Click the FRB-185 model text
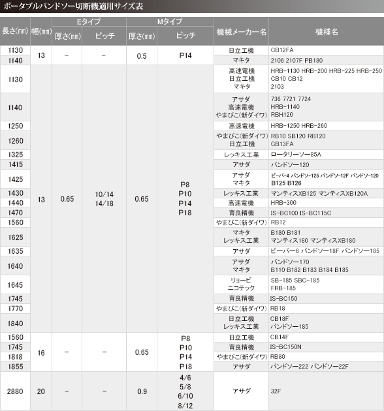 coord(283,288)
